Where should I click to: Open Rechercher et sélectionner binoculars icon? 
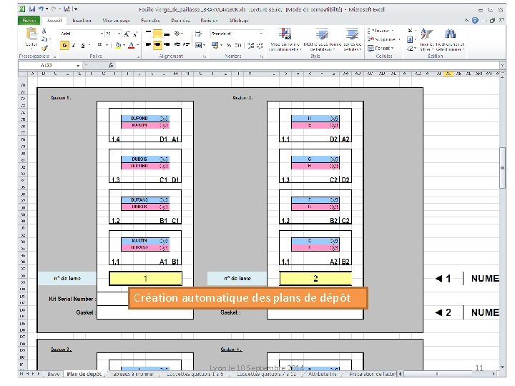(450, 34)
